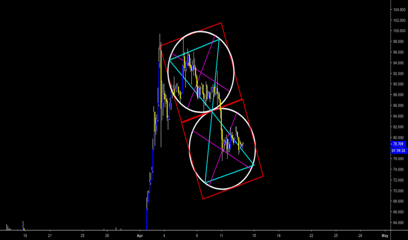Click the 94.000 price axis label
Screen dimensions: 408x240
(x=399, y=63)
